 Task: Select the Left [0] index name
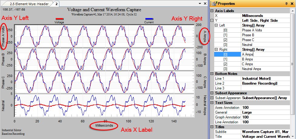coord(228,30)
